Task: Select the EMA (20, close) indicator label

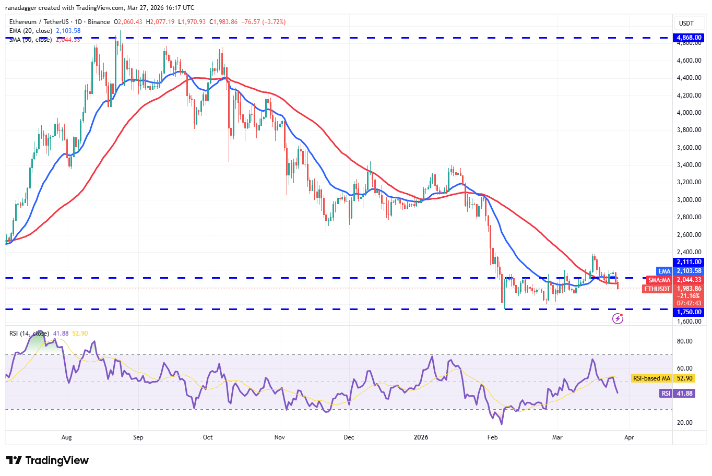Action: click(x=31, y=31)
